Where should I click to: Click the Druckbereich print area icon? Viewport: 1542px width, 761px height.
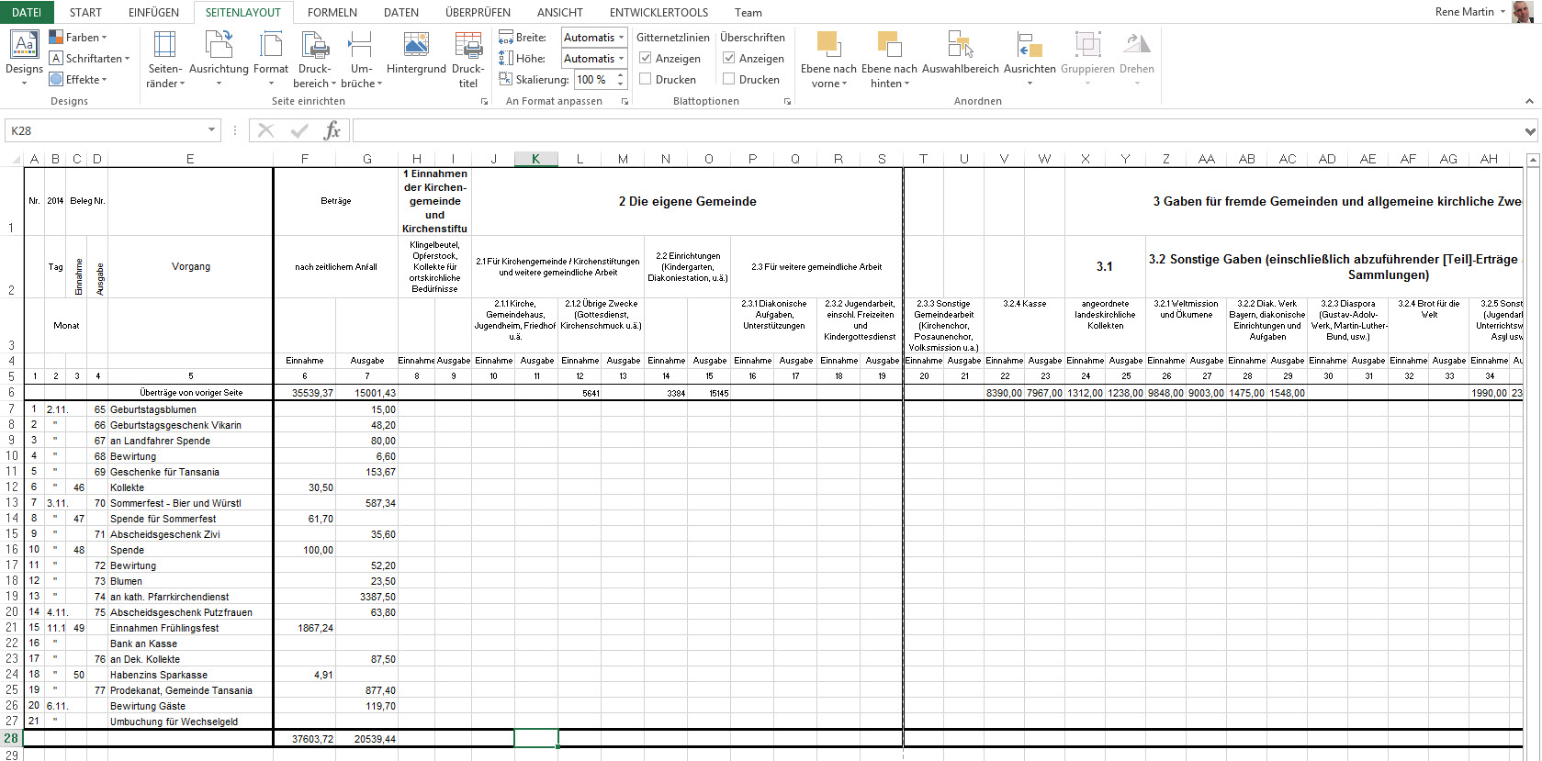[315, 46]
